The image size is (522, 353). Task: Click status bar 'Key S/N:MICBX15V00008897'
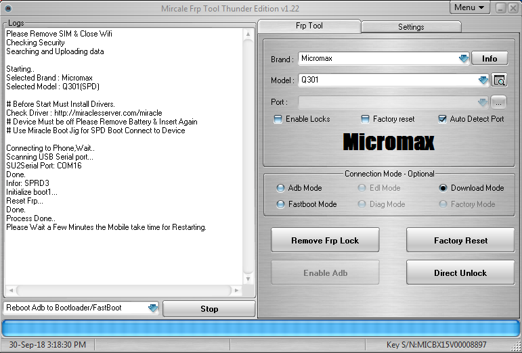click(x=437, y=345)
